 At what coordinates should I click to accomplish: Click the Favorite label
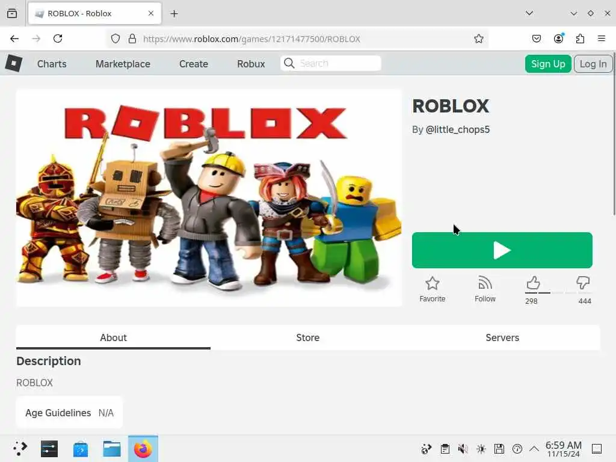coord(432,298)
